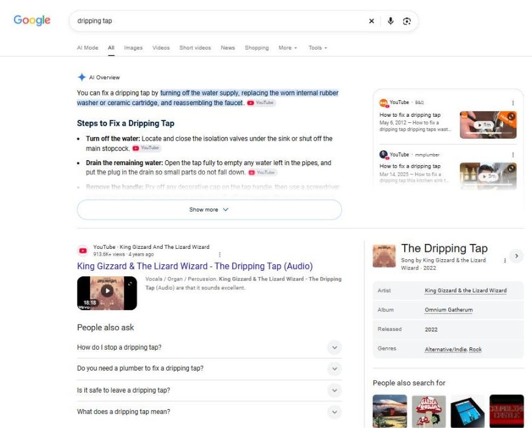The height and width of the screenshot is (428, 532).
Task: Click People also ask heading
Action: tap(106, 328)
